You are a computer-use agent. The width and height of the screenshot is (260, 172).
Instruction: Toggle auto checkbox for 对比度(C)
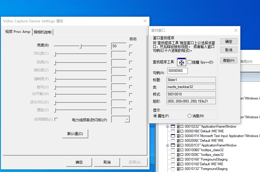pos(131,54)
